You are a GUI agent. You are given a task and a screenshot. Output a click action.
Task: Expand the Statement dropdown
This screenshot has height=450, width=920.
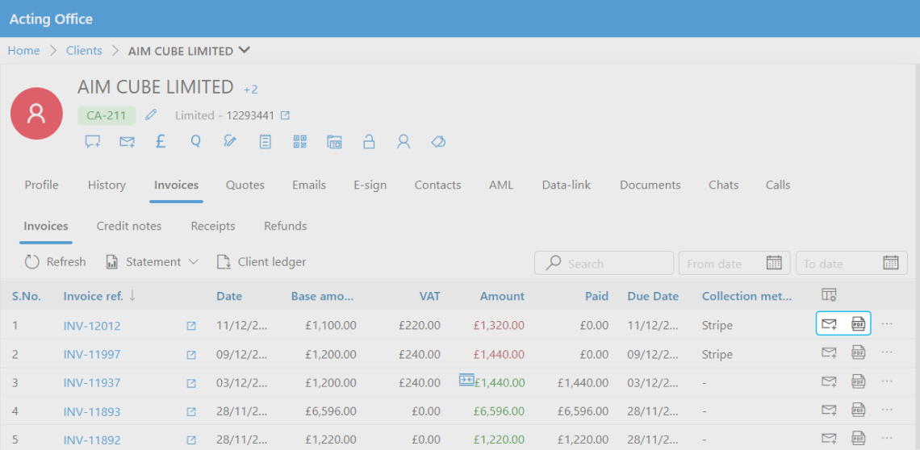193,262
